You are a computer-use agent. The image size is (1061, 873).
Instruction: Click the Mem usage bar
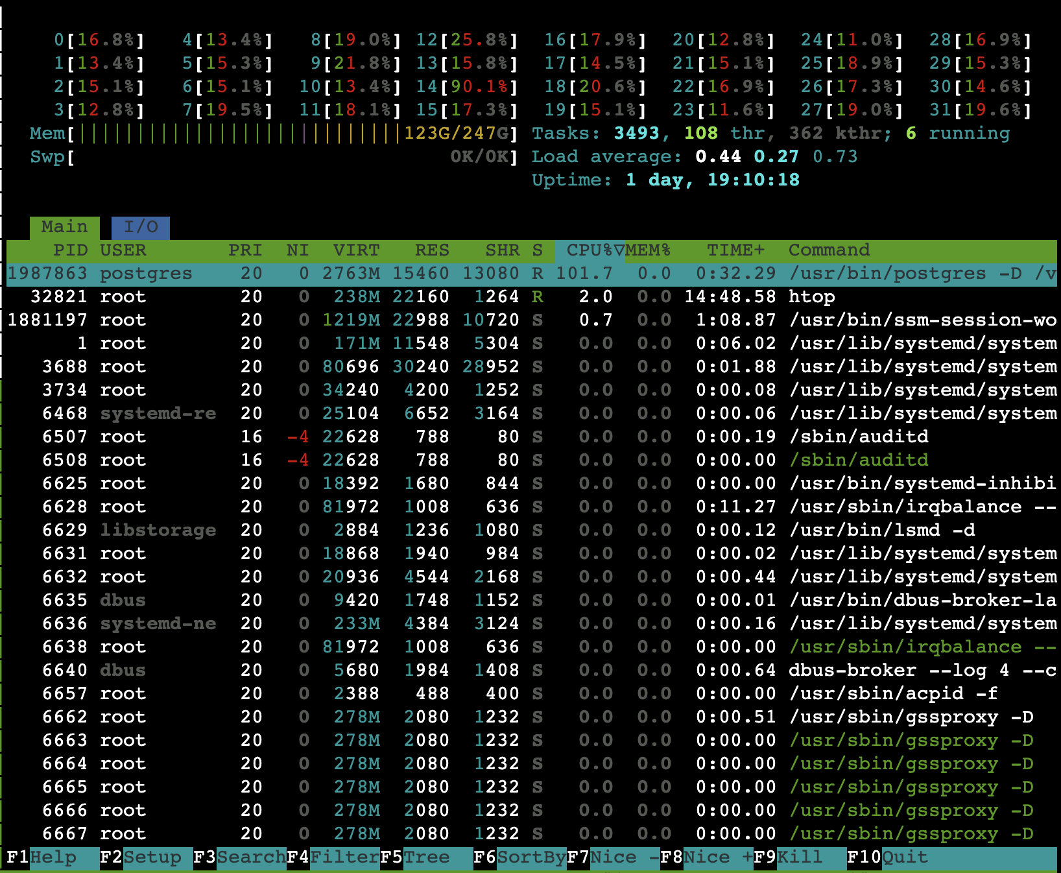tap(274, 134)
